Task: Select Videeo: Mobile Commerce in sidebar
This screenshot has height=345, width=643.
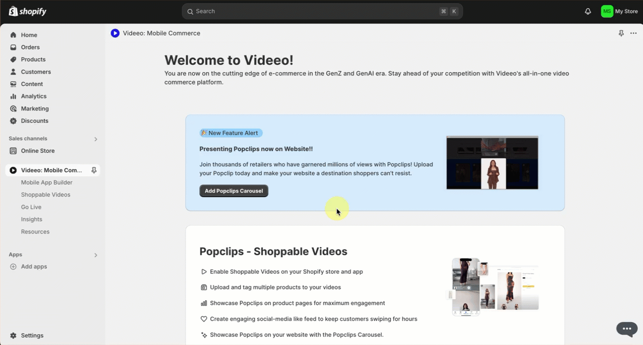Action: coord(52,170)
